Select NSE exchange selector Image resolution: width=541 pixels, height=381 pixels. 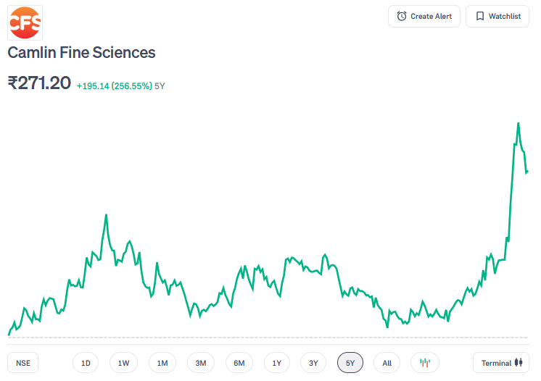[x=22, y=363]
